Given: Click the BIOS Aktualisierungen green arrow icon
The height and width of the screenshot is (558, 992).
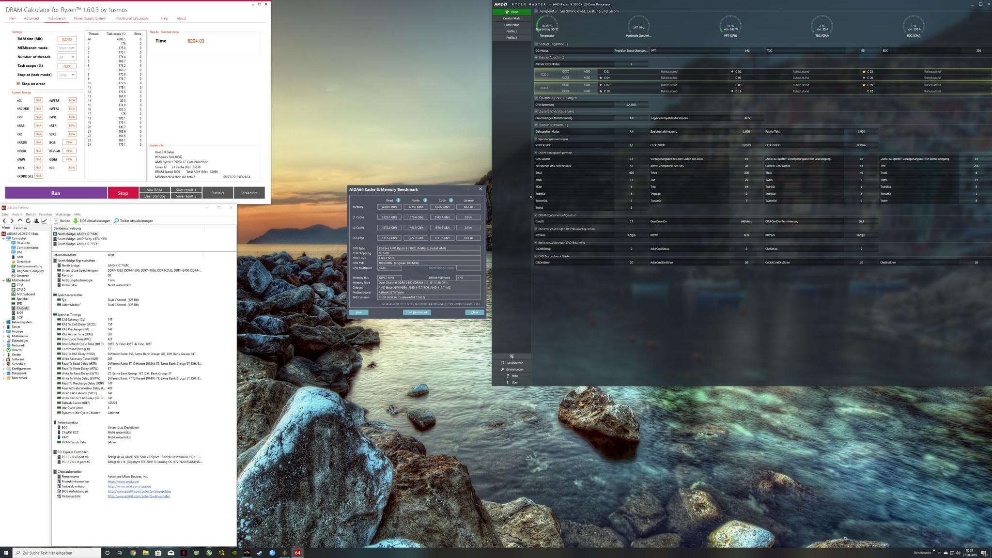Looking at the screenshot, I should (x=76, y=221).
